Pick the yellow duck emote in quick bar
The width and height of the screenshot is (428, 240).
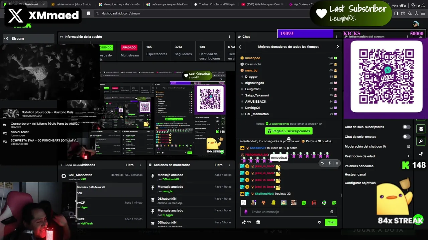pos(274,203)
